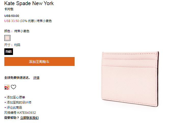Choose the 均码 size option
The height and width of the screenshot is (124, 182).
tap(9, 52)
